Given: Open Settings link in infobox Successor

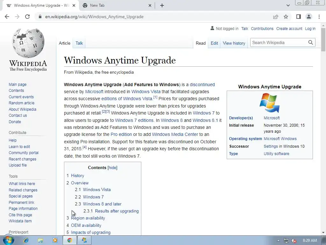Looking at the screenshot, I should click(x=271, y=146).
